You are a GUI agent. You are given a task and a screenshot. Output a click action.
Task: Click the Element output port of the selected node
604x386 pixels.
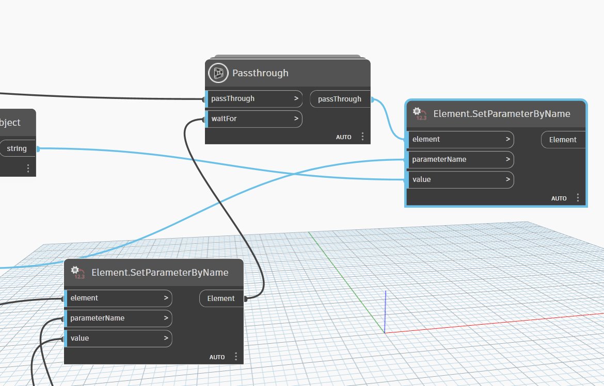pyautogui.click(x=563, y=140)
